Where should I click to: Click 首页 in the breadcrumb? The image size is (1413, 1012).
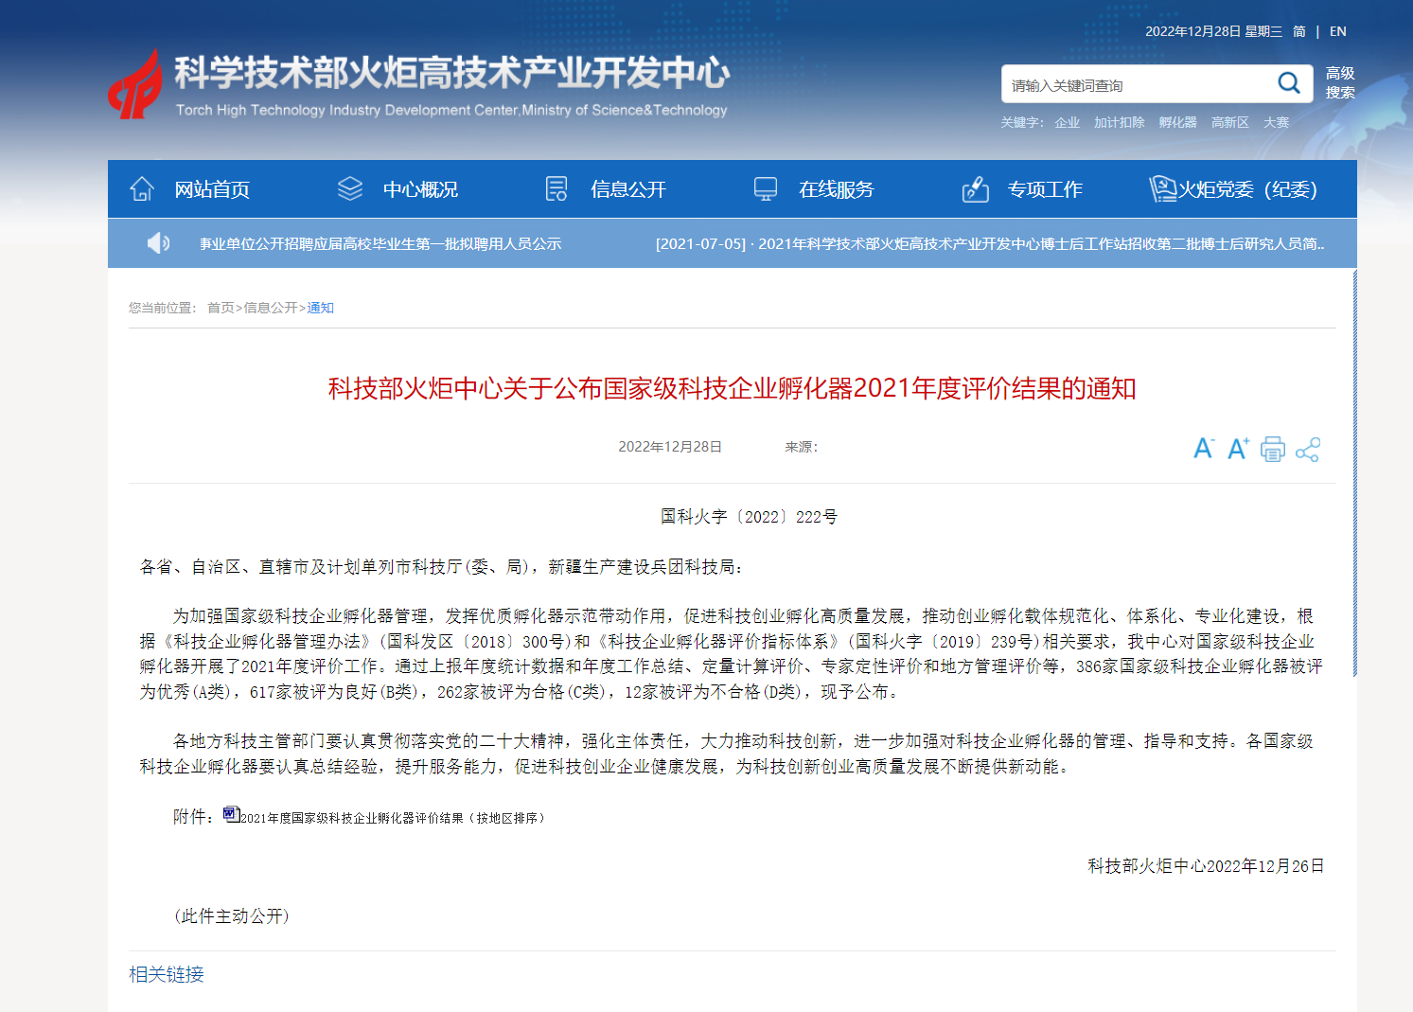[221, 308]
